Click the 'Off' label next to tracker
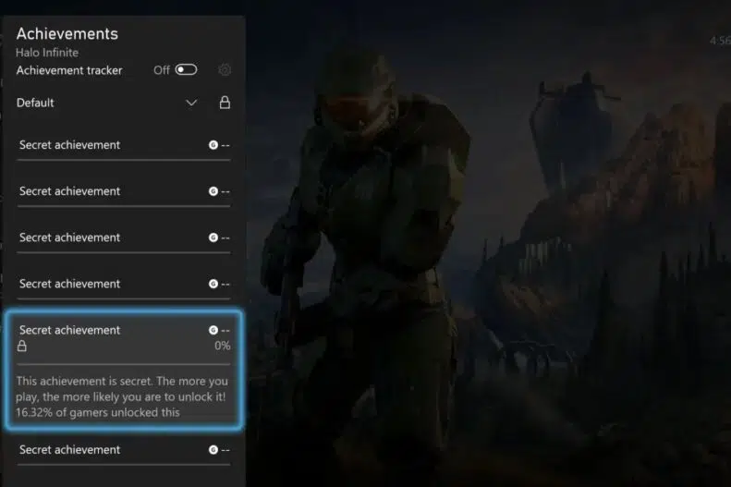This screenshot has width=731, height=487. click(x=162, y=70)
